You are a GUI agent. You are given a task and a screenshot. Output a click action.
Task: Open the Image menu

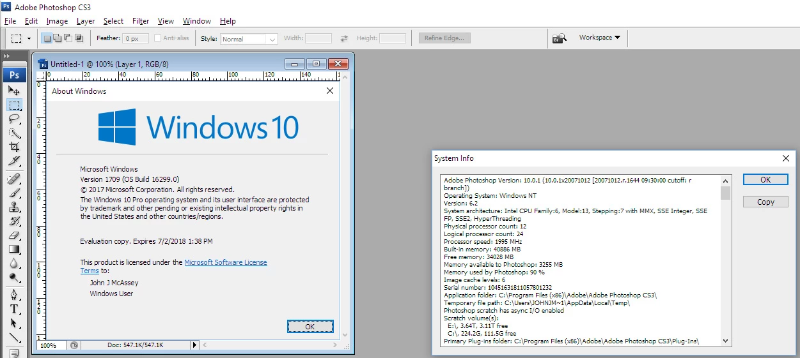57,21
